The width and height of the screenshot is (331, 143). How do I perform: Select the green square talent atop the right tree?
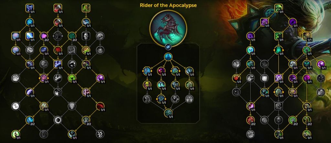[278, 8]
